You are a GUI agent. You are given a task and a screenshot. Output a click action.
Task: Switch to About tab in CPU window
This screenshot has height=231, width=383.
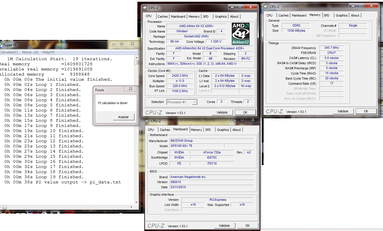pyautogui.click(x=234, y=17)
